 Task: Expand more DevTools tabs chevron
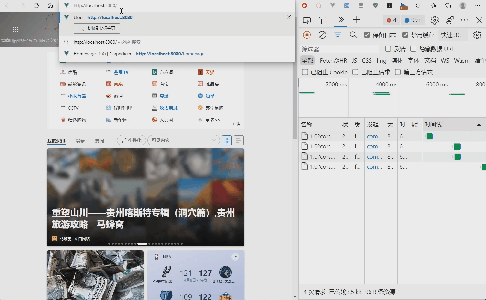(x=341, y=20)
